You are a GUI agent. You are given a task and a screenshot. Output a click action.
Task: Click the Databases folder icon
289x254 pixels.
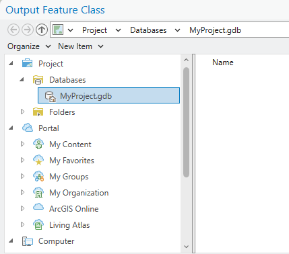[38, 80]
